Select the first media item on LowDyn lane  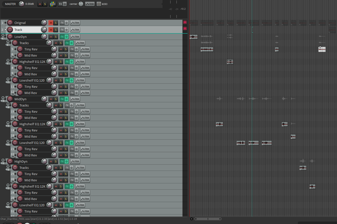(x=193, y=37)
